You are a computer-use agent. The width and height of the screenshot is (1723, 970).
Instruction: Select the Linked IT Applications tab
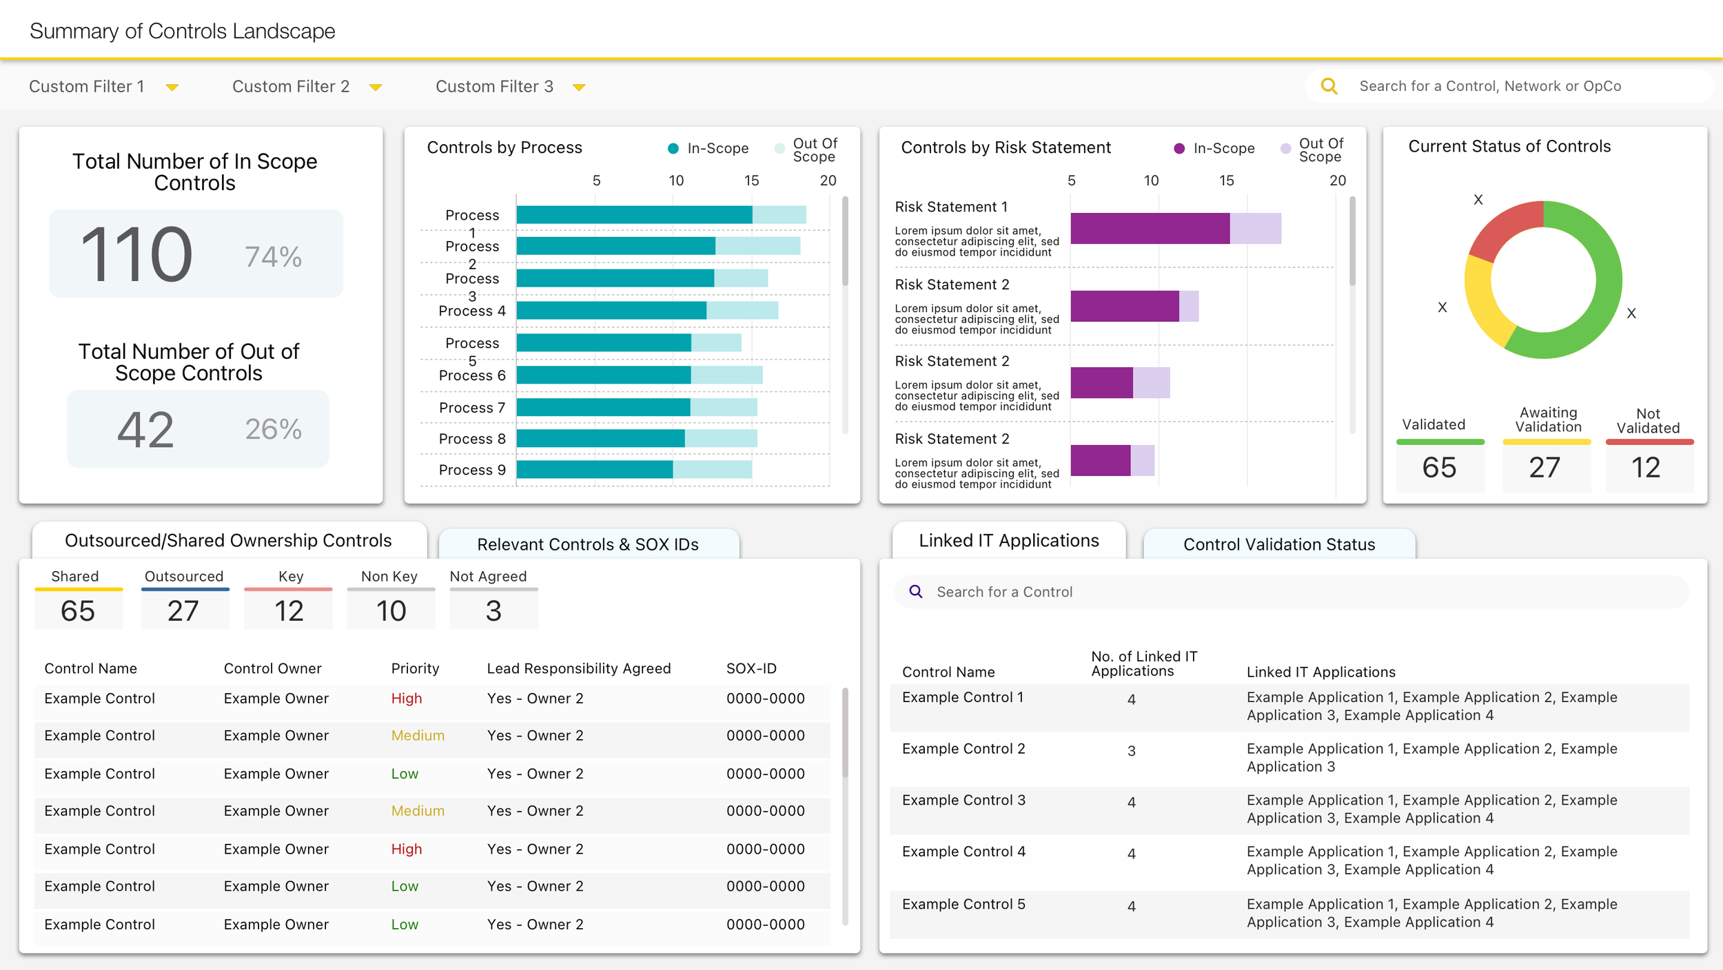coord(1008,541)
